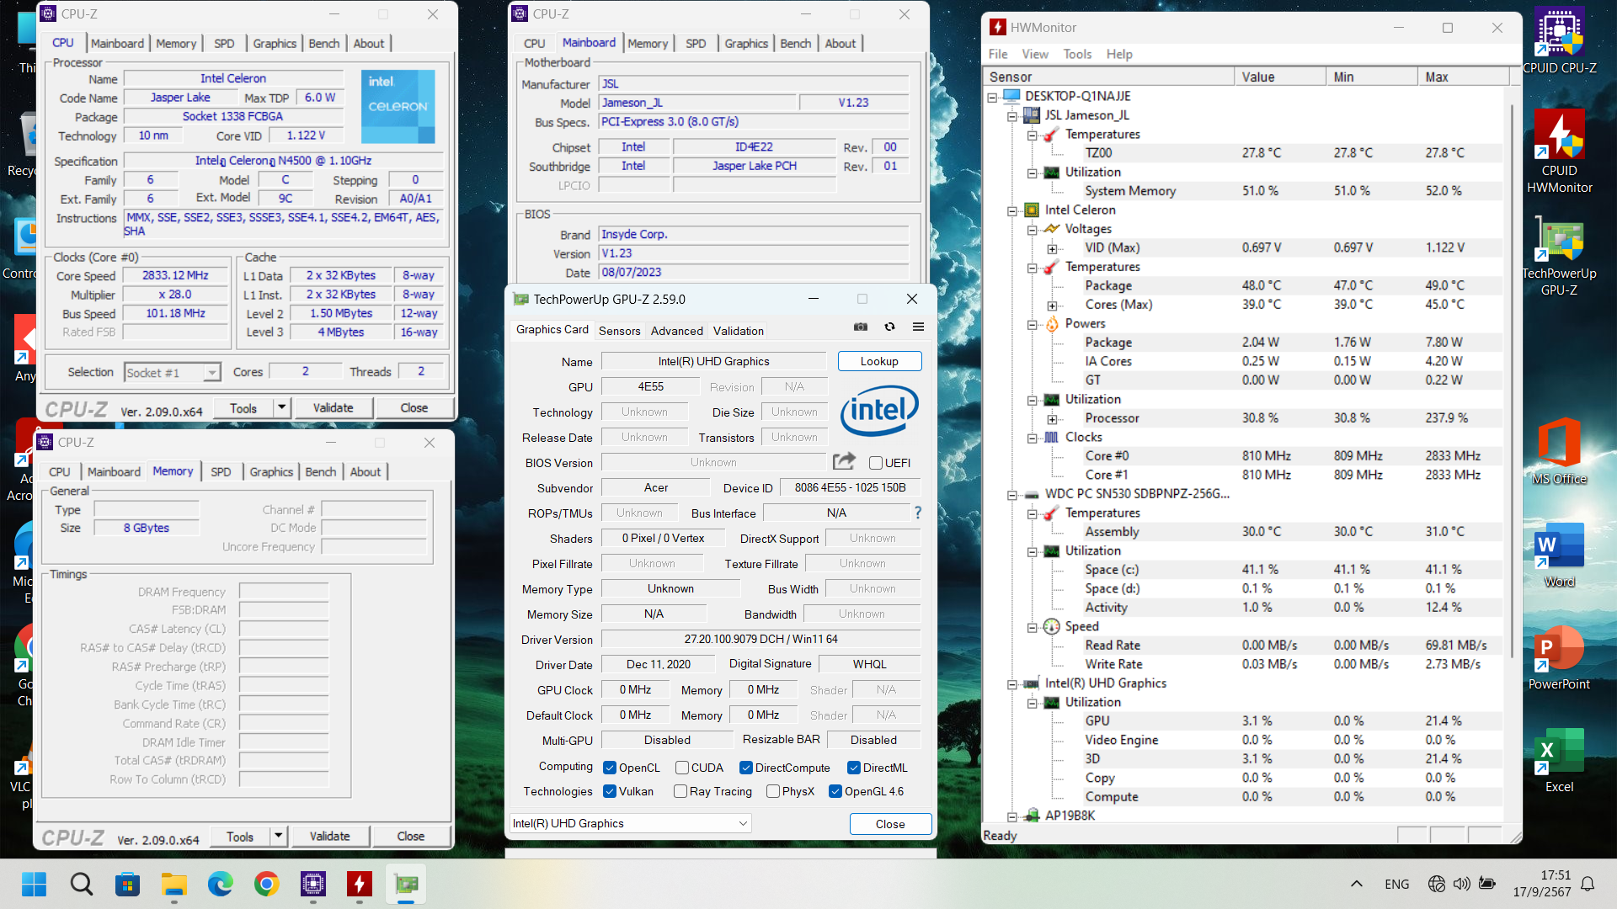Click the taskbar Search icon
The width and height of the screenshot is (1617, 909).
pos(81,884)
